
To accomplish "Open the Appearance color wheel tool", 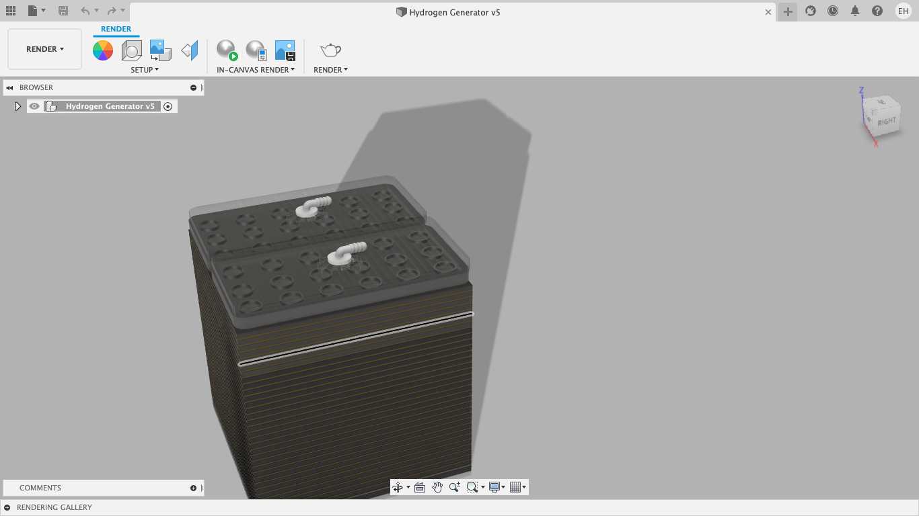I will click(x=103, y=50).
